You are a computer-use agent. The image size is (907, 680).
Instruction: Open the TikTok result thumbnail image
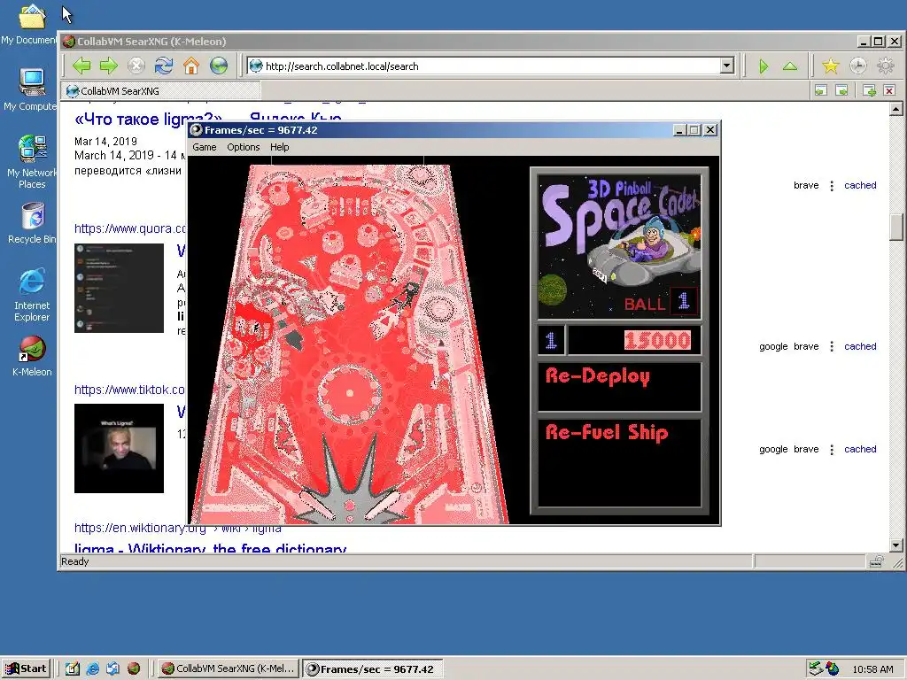coord(120,449)
